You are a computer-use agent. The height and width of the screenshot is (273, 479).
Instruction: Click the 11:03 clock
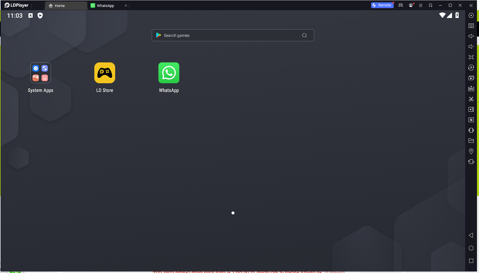tap(15, 16)
